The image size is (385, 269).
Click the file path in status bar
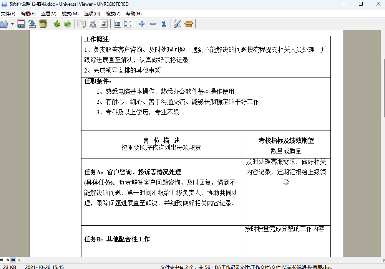tap(273, 267)
